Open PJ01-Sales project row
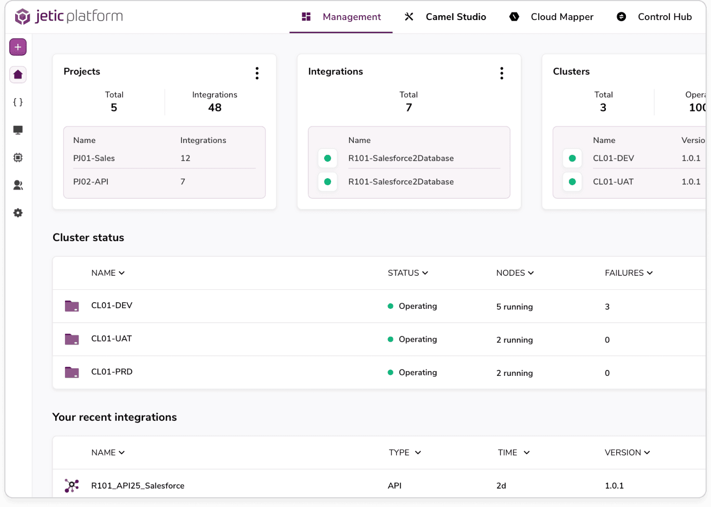 click(94, 158)
